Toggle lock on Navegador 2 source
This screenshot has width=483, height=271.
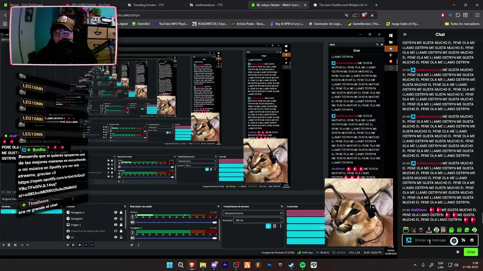point(121,212)
